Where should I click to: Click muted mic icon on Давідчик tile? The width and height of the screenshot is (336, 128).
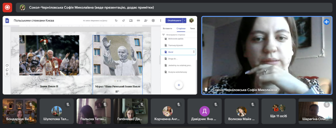click(x=216, y=104)
